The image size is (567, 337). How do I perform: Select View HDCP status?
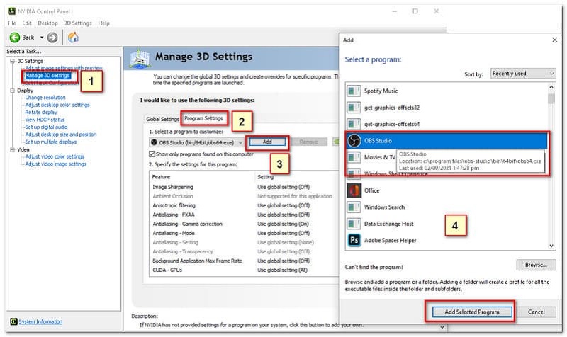click(x=45, y=120)
